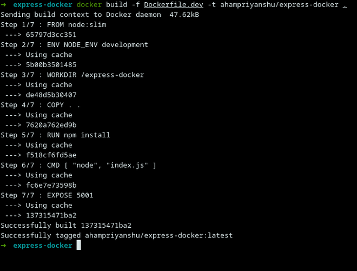Click Step 5/7 RUN npm install line
The width and height of the screenshot is (357, 271).
tap(55, 135)
